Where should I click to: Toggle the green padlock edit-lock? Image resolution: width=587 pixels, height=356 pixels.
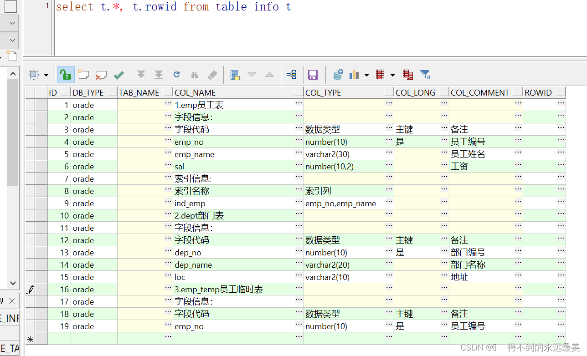click(x=66, y=74)
